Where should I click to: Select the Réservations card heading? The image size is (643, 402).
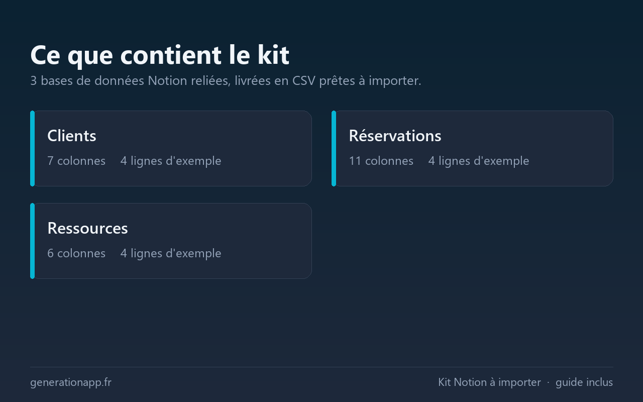(x=395, y=136)
